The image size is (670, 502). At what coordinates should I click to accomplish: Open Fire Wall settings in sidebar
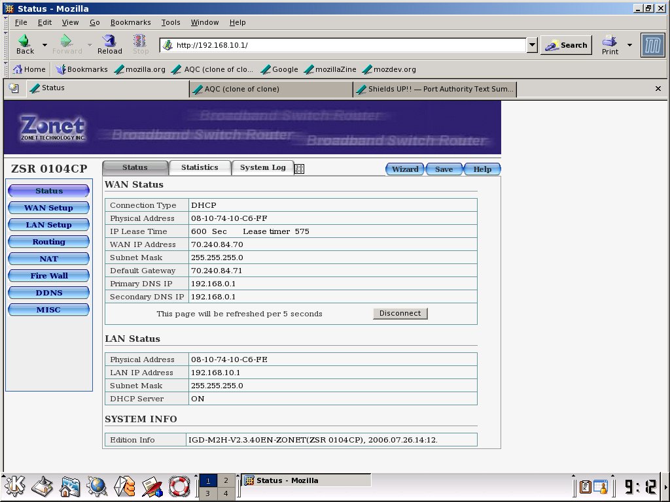[x=48, y=276]
